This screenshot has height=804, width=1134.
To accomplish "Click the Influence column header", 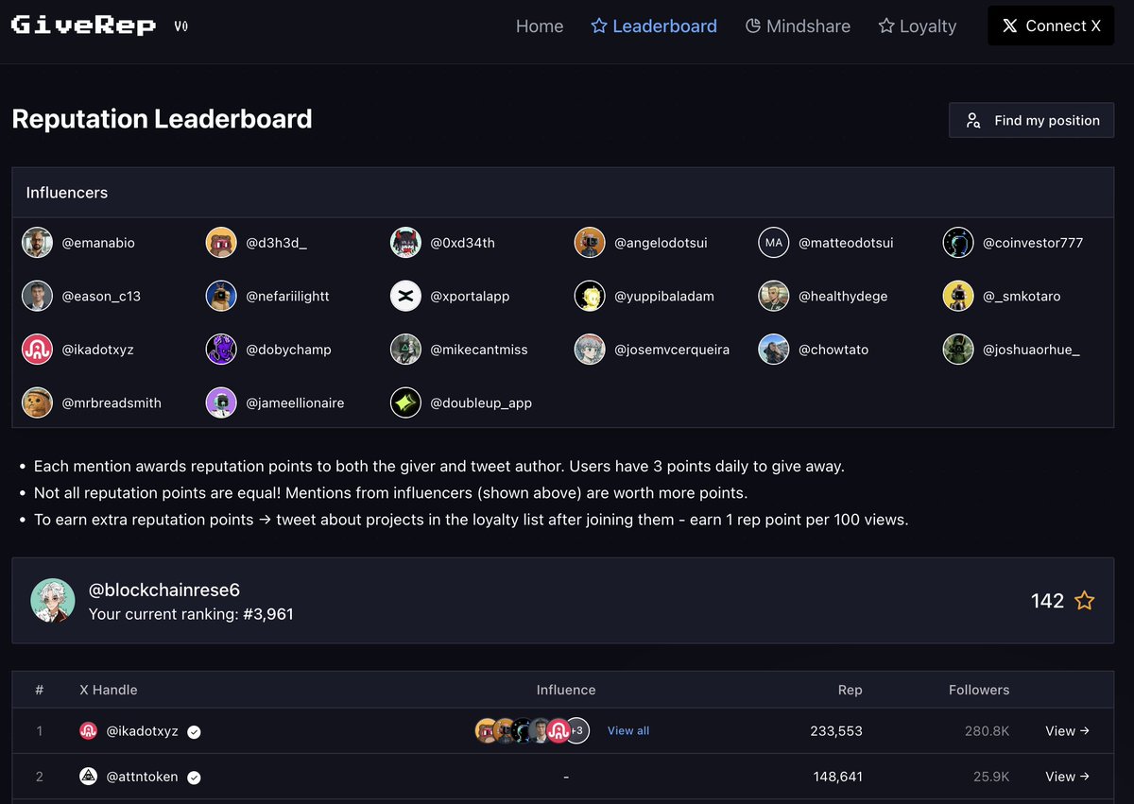I will (566, 690).
